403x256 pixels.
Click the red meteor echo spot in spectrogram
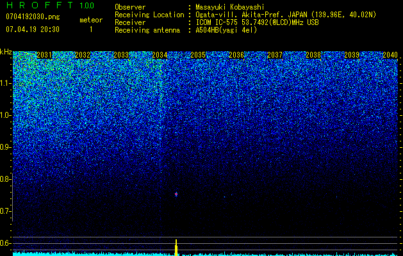[x=176, y=194]
